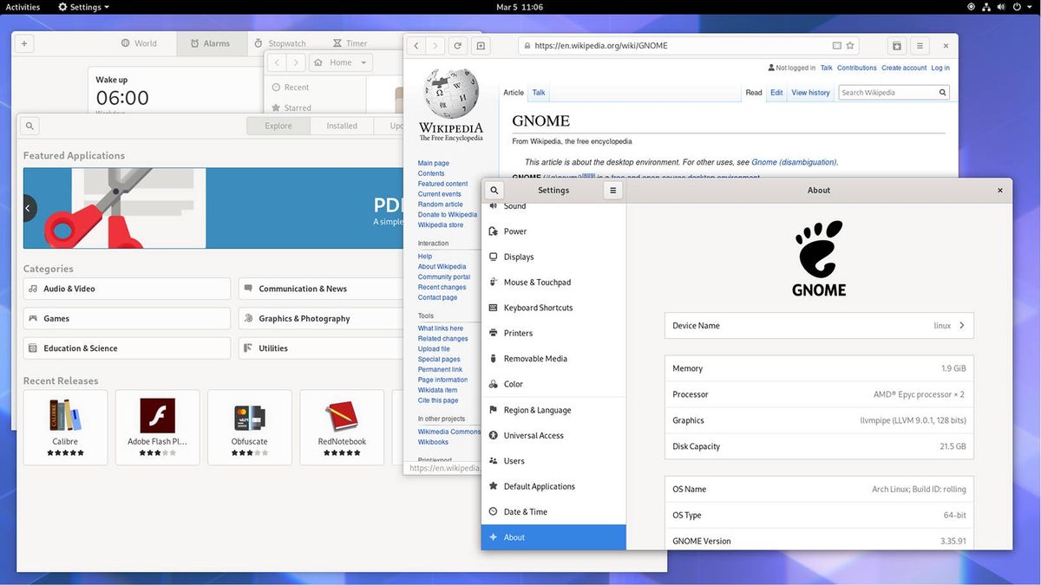
Task: Switch to Installed tab in Software
Action: click(x=342, y=126)
